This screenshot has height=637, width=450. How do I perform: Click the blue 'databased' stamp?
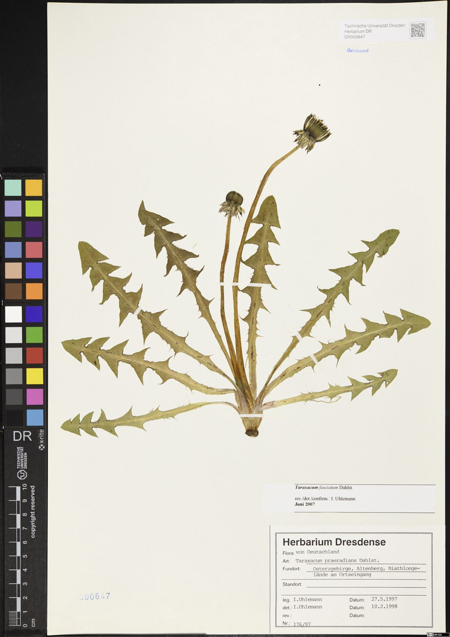pos(357,50)
